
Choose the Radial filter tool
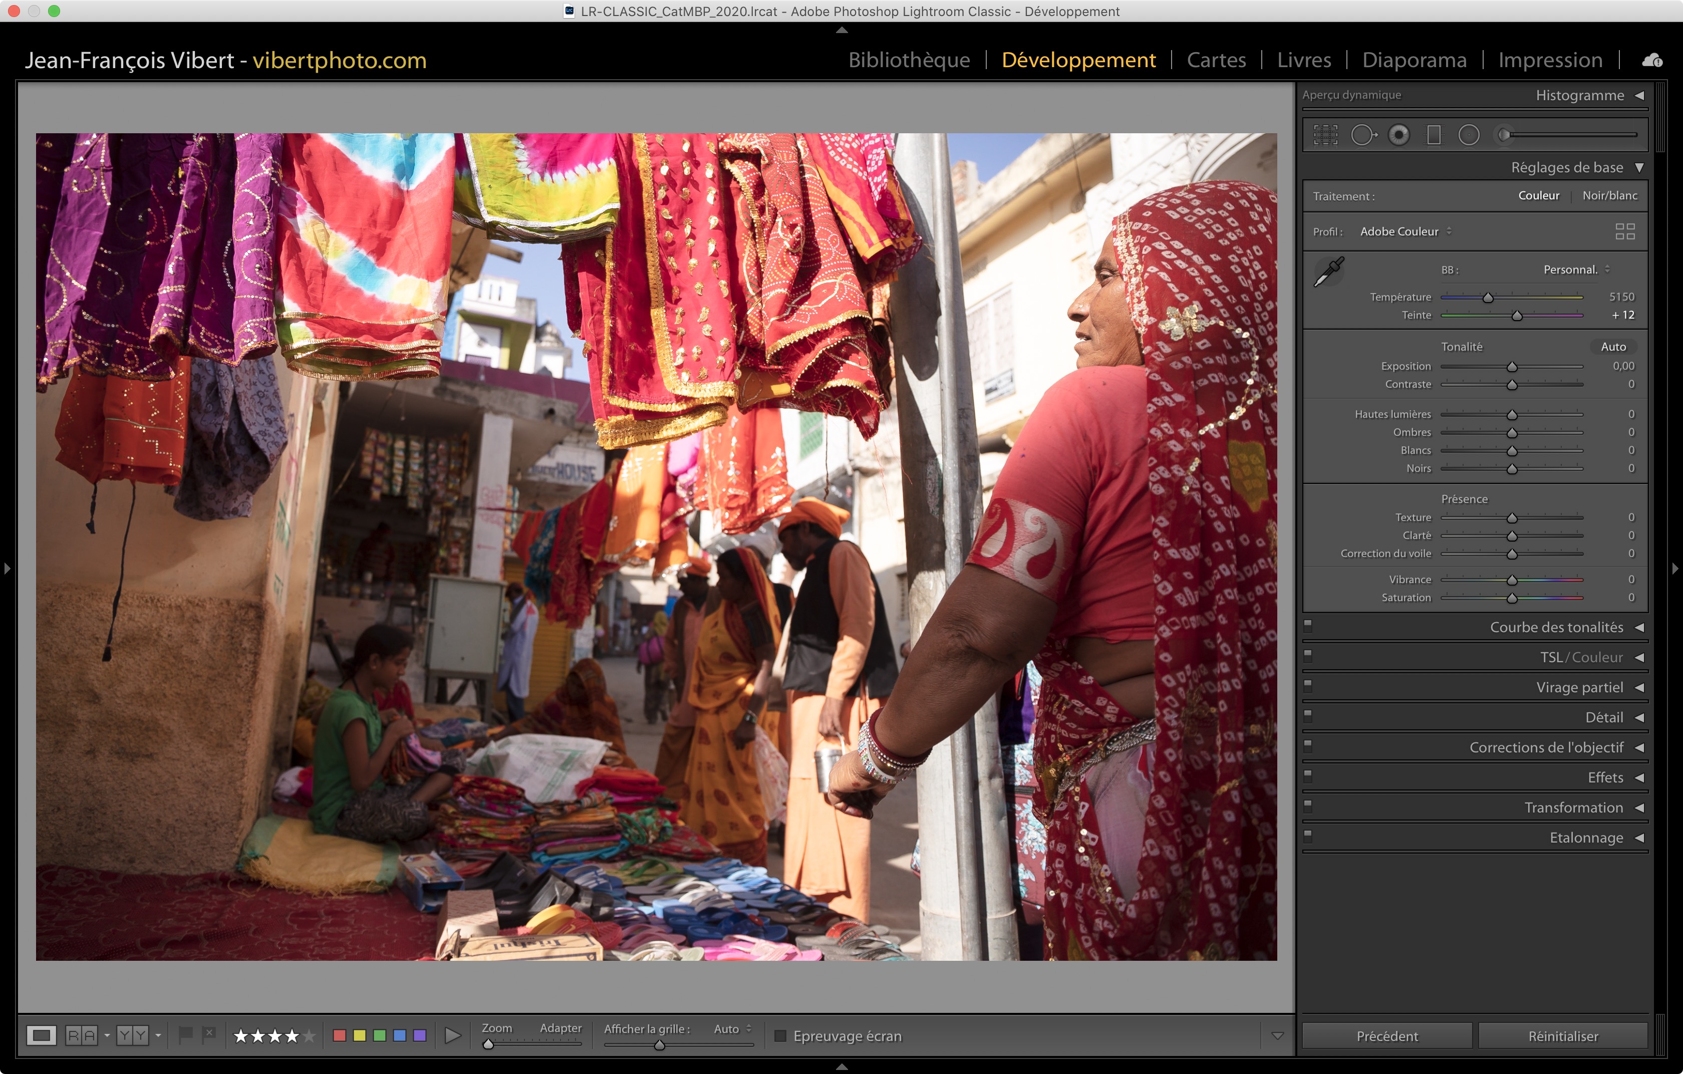point(1469,135)
